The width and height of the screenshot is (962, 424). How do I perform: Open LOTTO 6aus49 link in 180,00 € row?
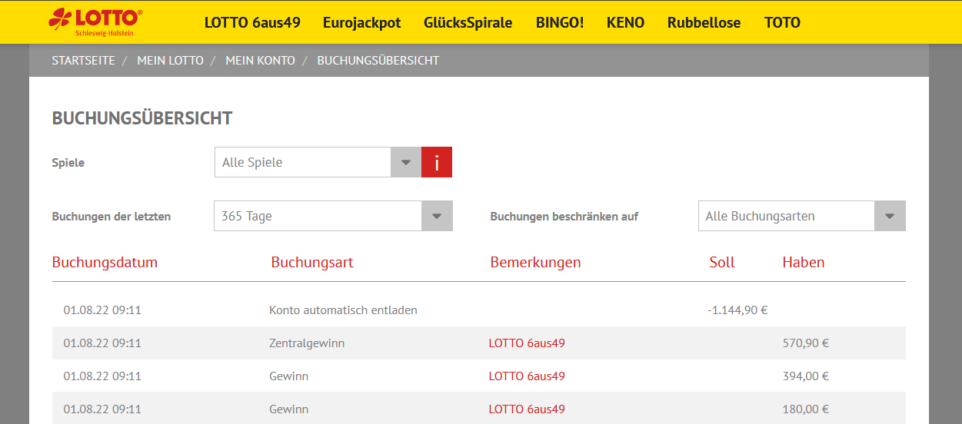click(527, 409)
